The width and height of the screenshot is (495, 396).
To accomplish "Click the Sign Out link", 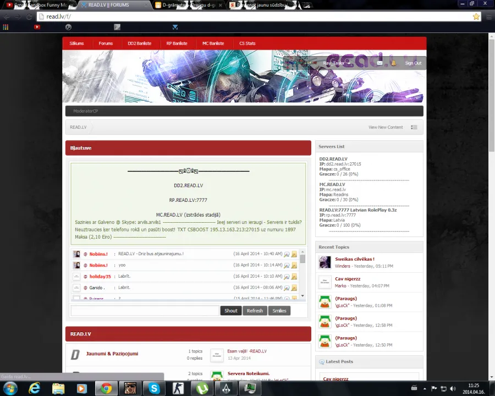I will [x=413, y=63].
